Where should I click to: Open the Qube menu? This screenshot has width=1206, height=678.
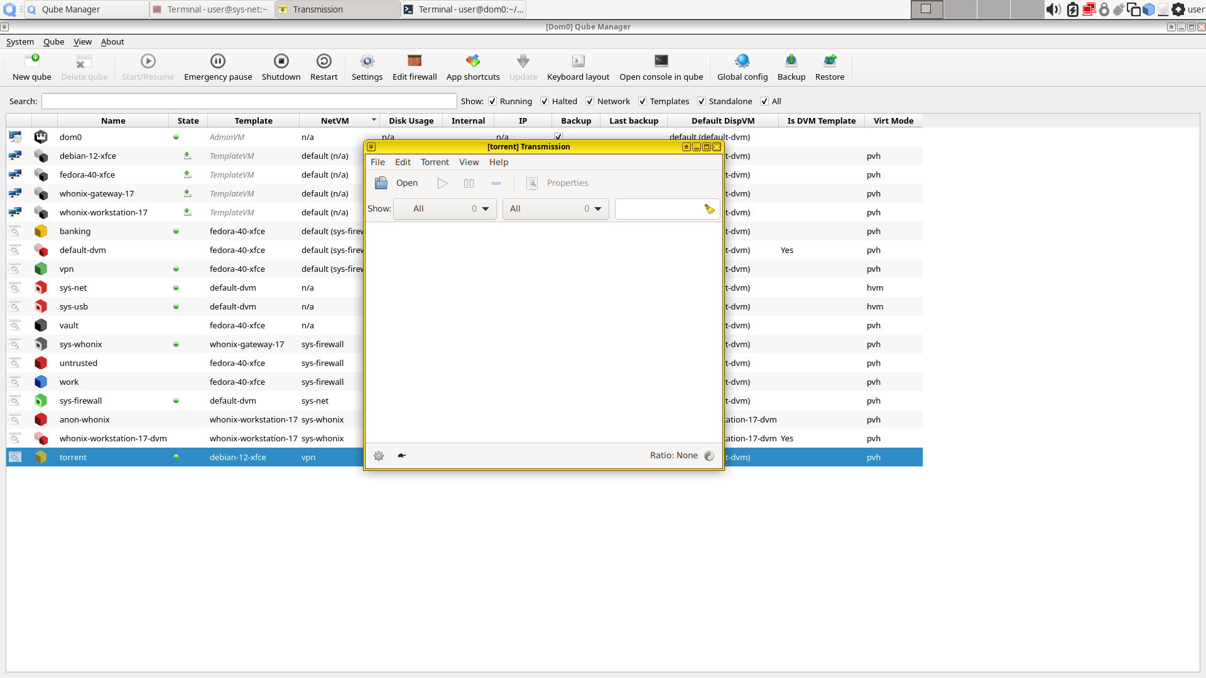[53, 42]
